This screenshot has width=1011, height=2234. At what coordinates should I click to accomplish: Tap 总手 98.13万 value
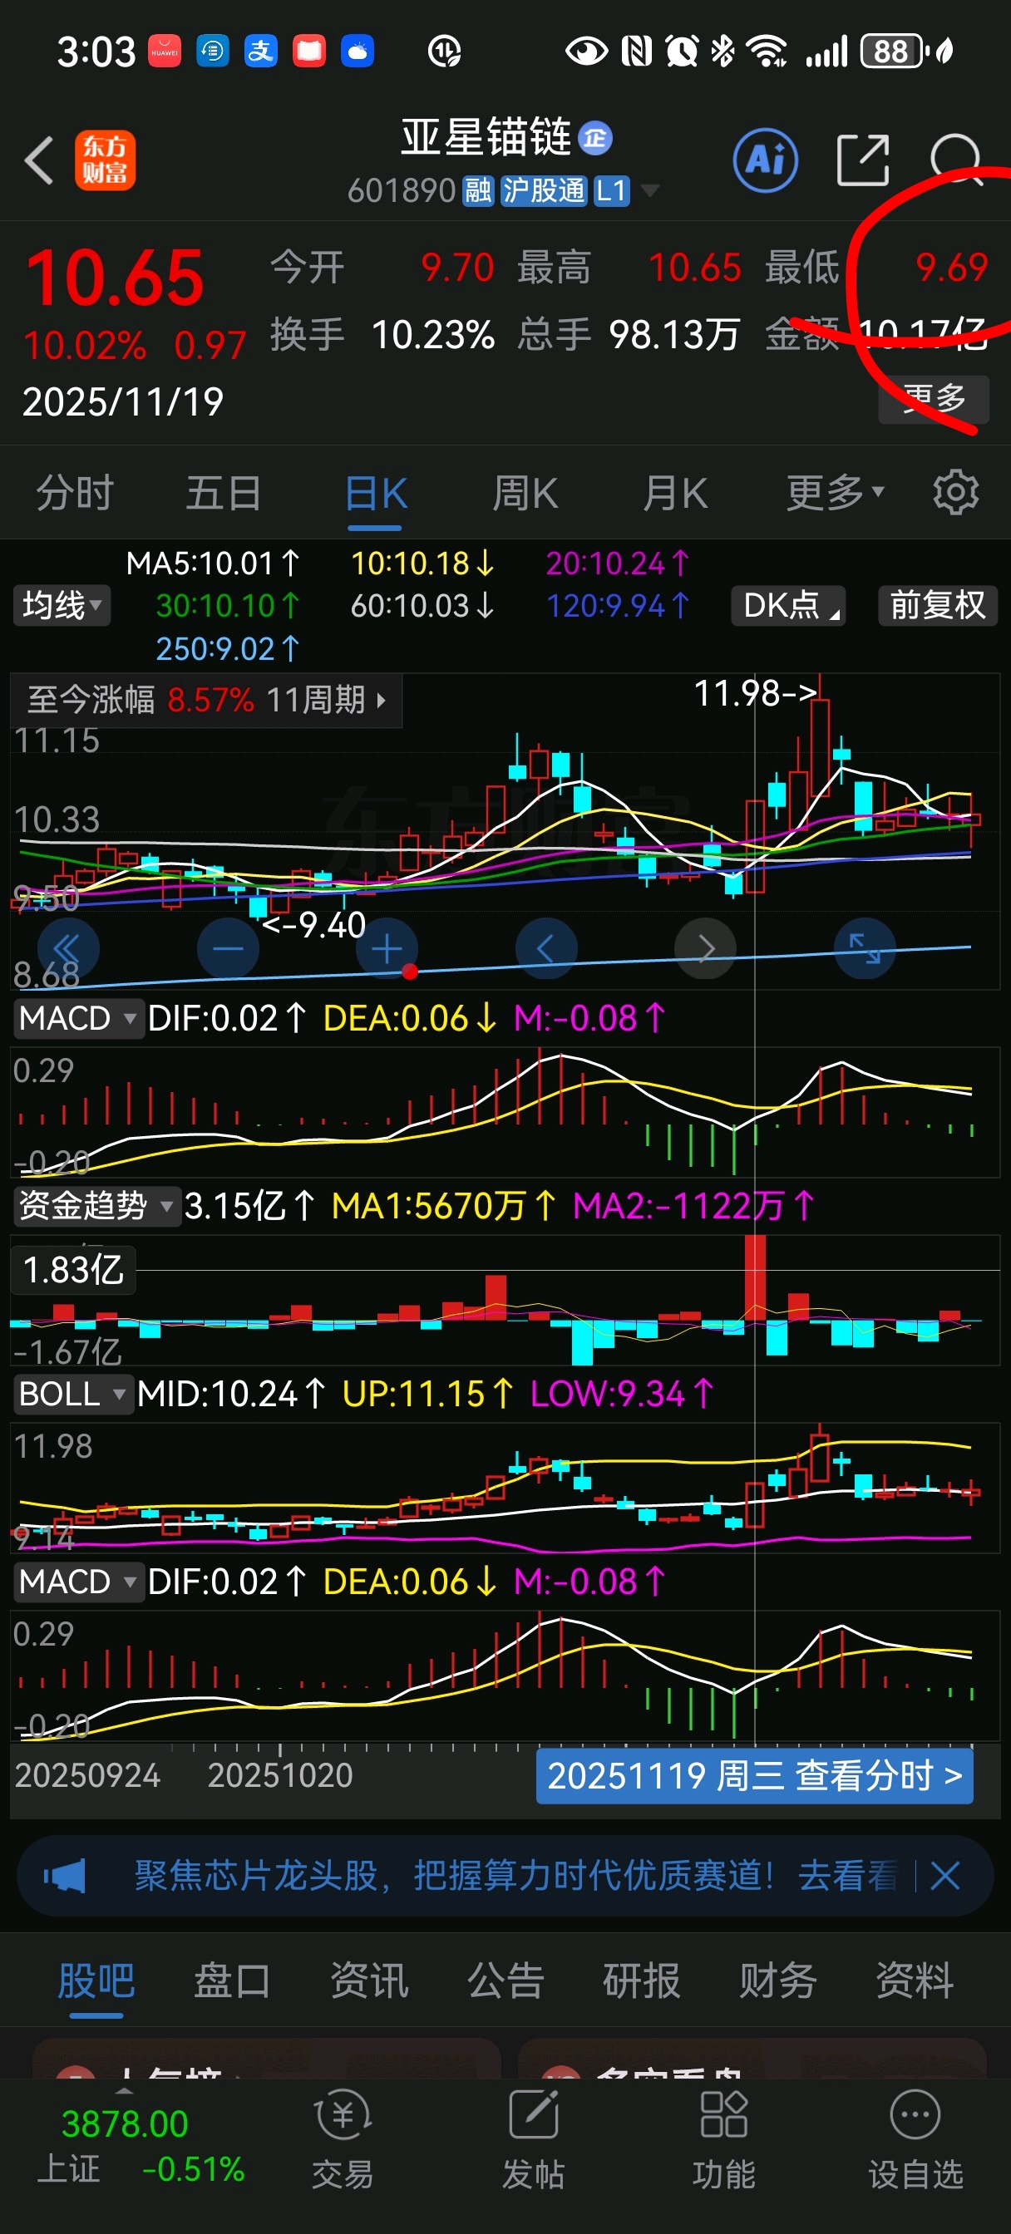pyautogui.click(x=674, y=334)
